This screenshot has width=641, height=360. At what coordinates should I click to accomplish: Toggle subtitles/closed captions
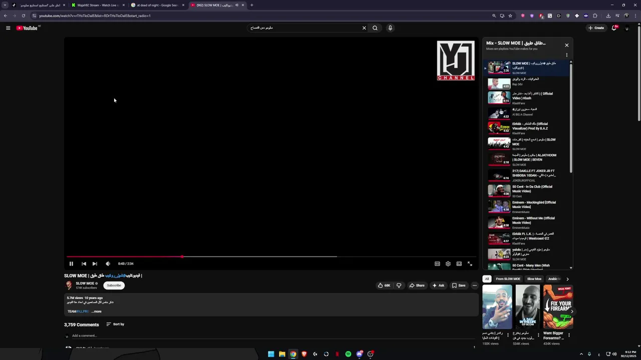[x=437, y=263]
